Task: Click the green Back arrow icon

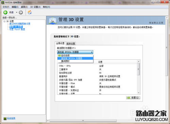Action: tap(5, 12)
